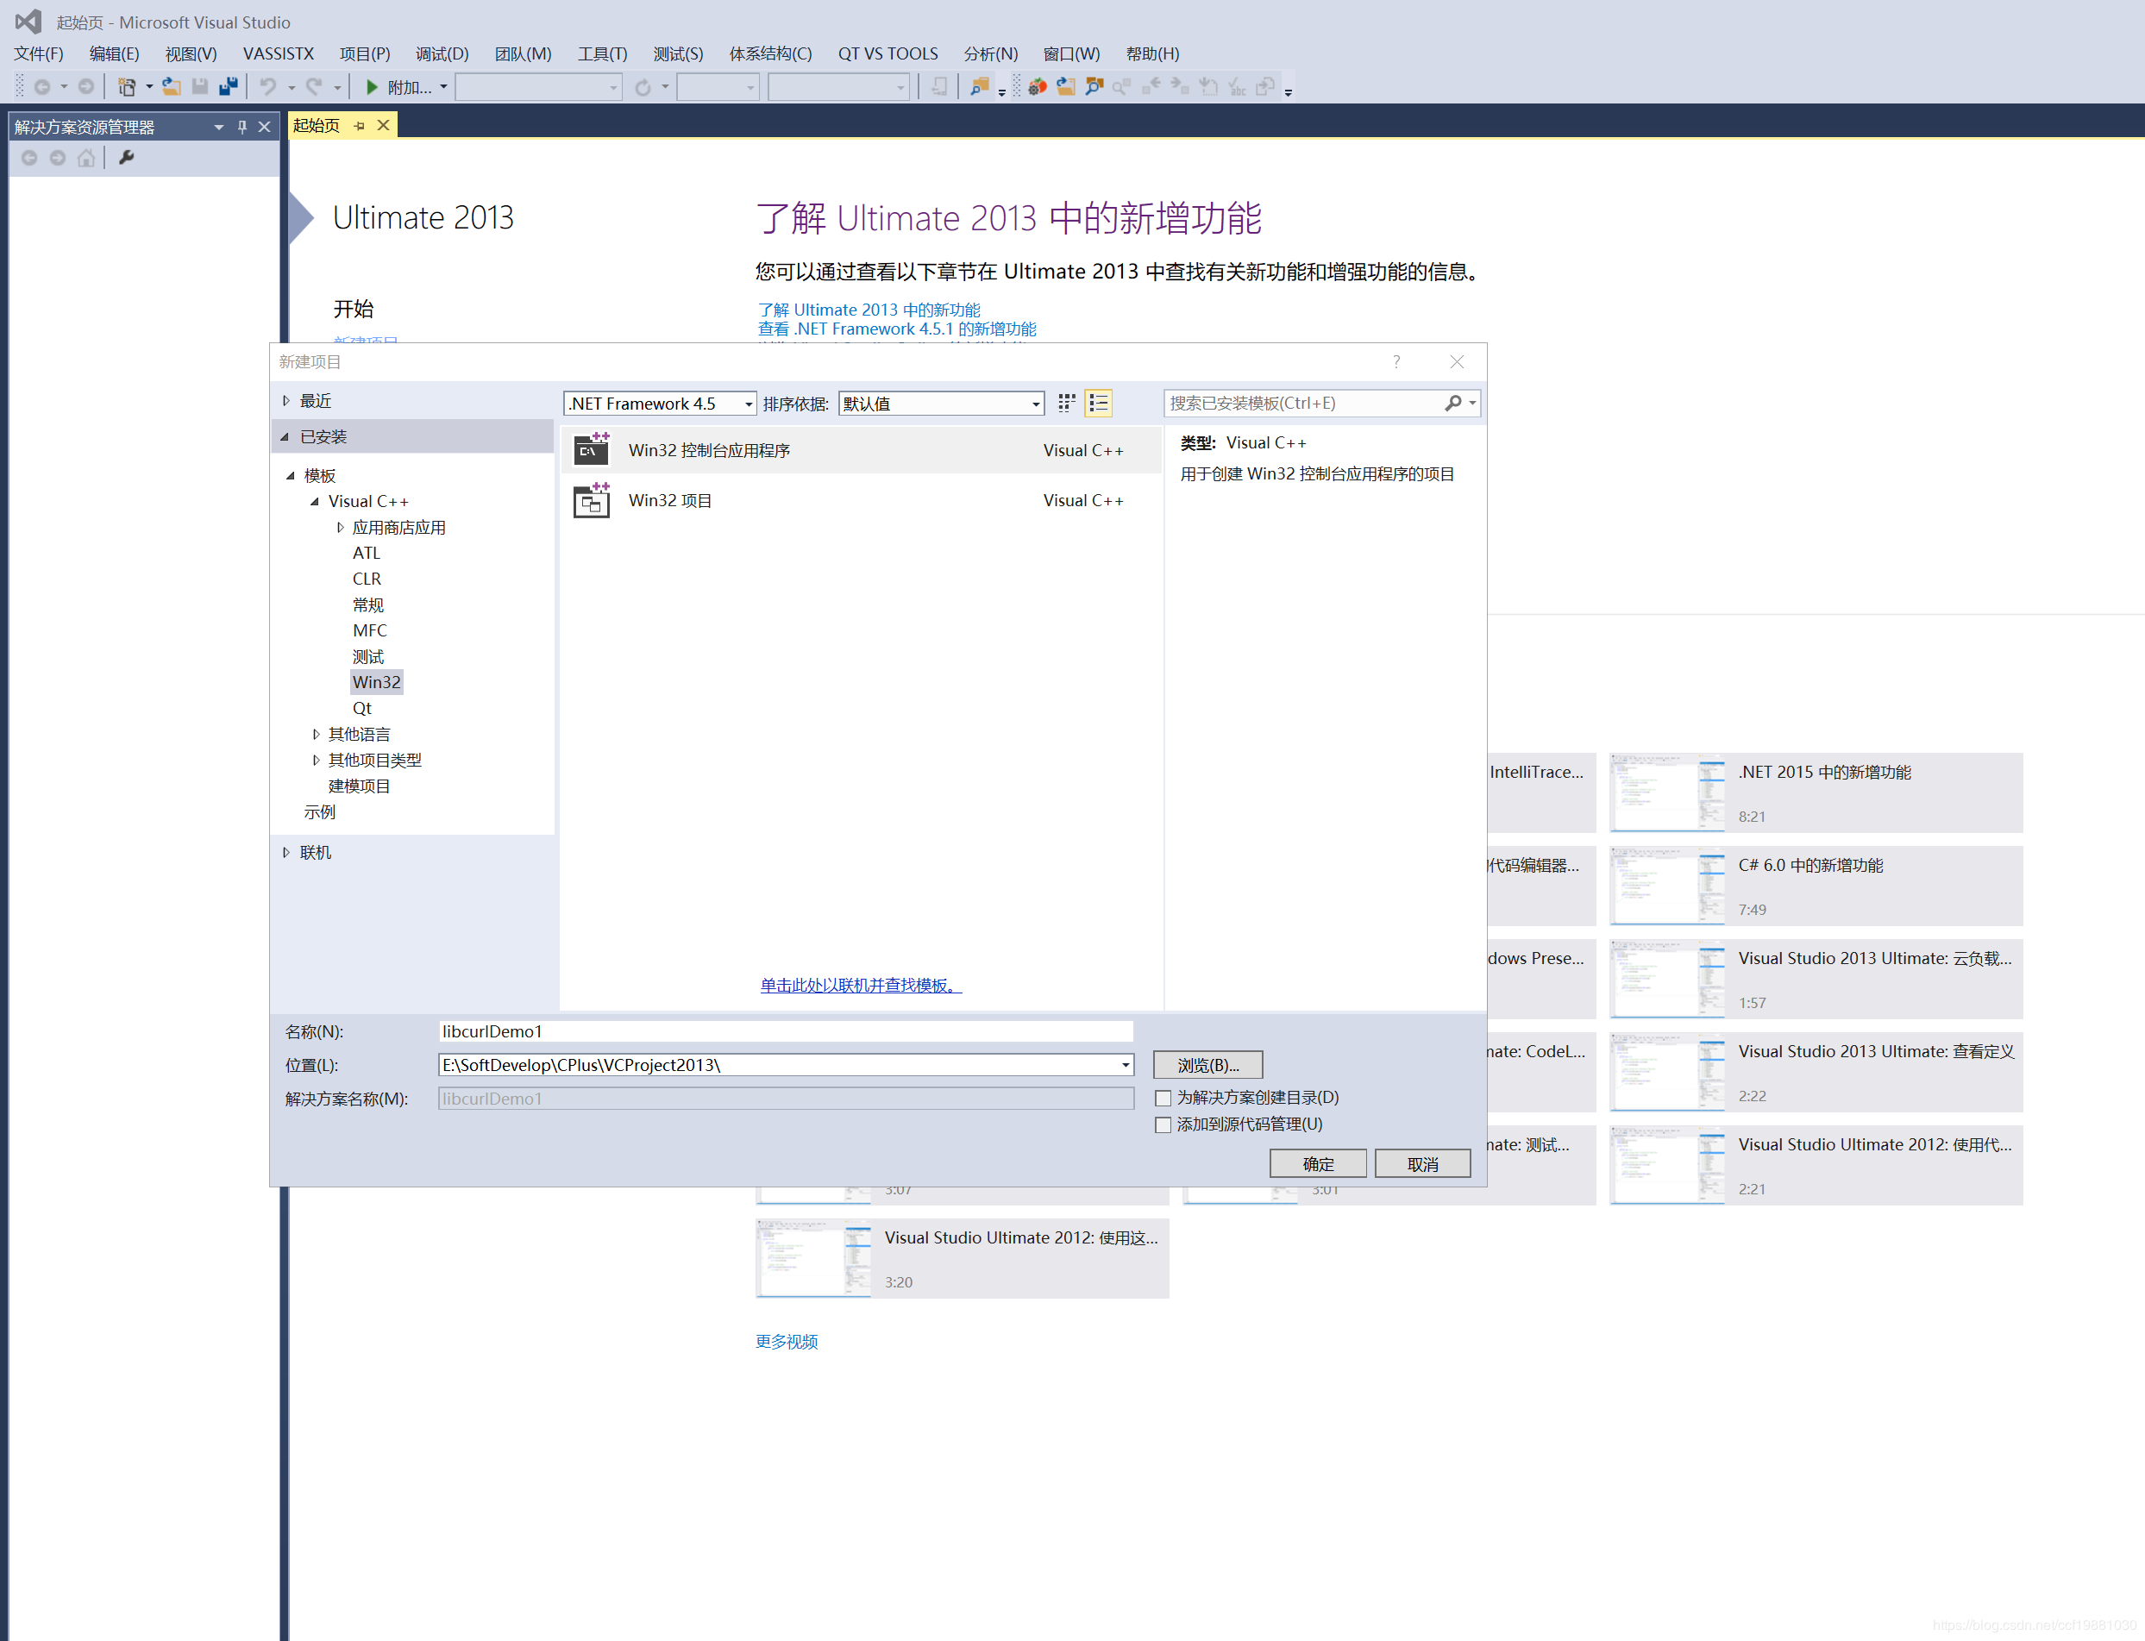Click the Visual Assist find symbol icon
Screen dimensions: 2145x1641
(1094, 87)
